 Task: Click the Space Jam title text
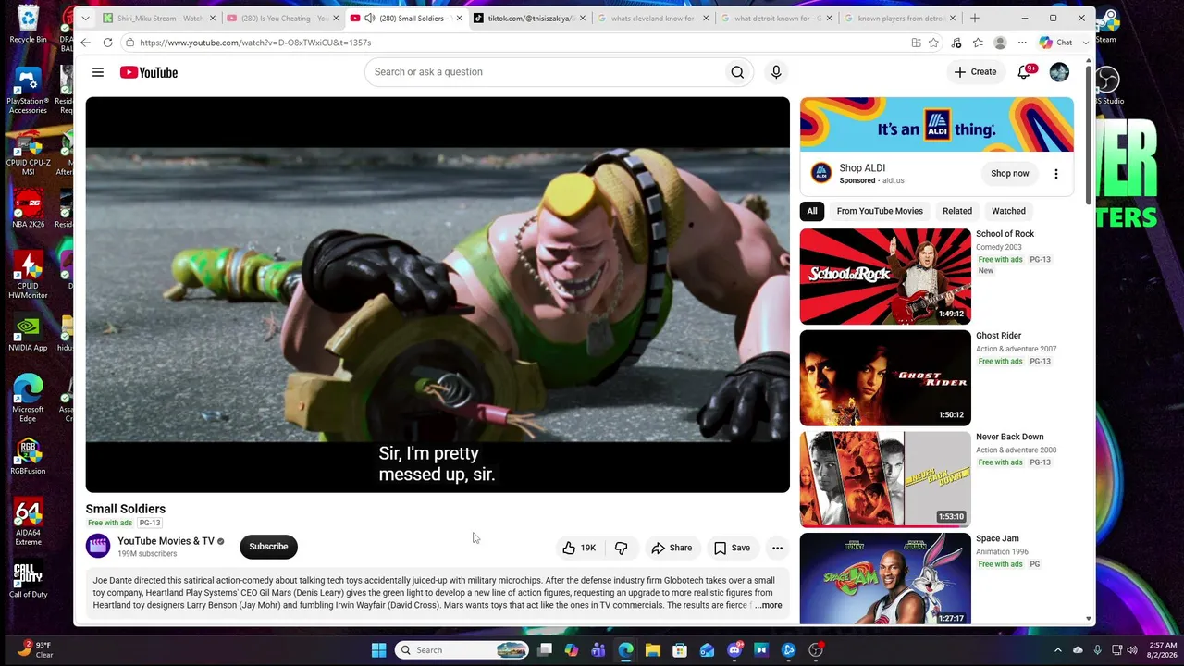pyautogui.click(x=997, y=538)
